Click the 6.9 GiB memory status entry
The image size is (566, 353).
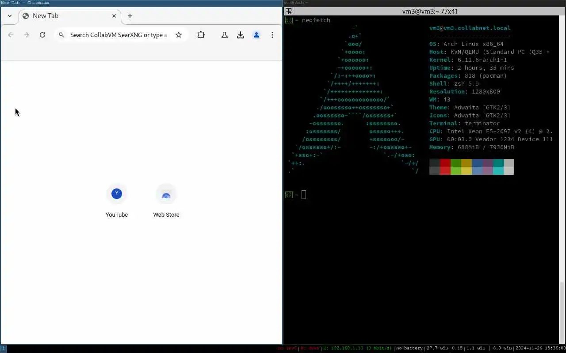coord(502,349)
